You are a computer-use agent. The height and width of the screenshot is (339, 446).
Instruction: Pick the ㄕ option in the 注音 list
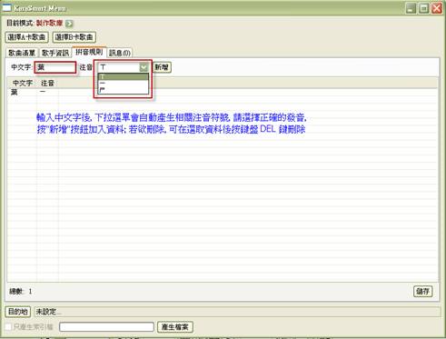124,90
